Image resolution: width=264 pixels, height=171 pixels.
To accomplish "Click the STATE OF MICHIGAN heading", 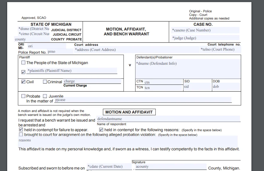I will [x=51, y=25].
